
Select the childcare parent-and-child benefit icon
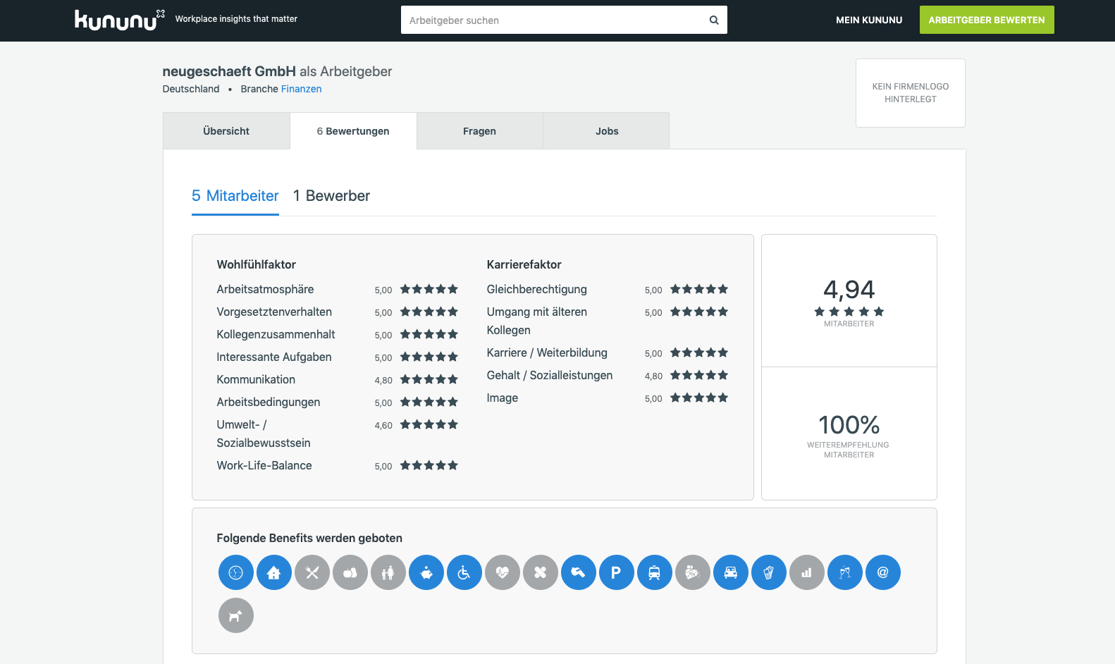[x=388, y=572]
